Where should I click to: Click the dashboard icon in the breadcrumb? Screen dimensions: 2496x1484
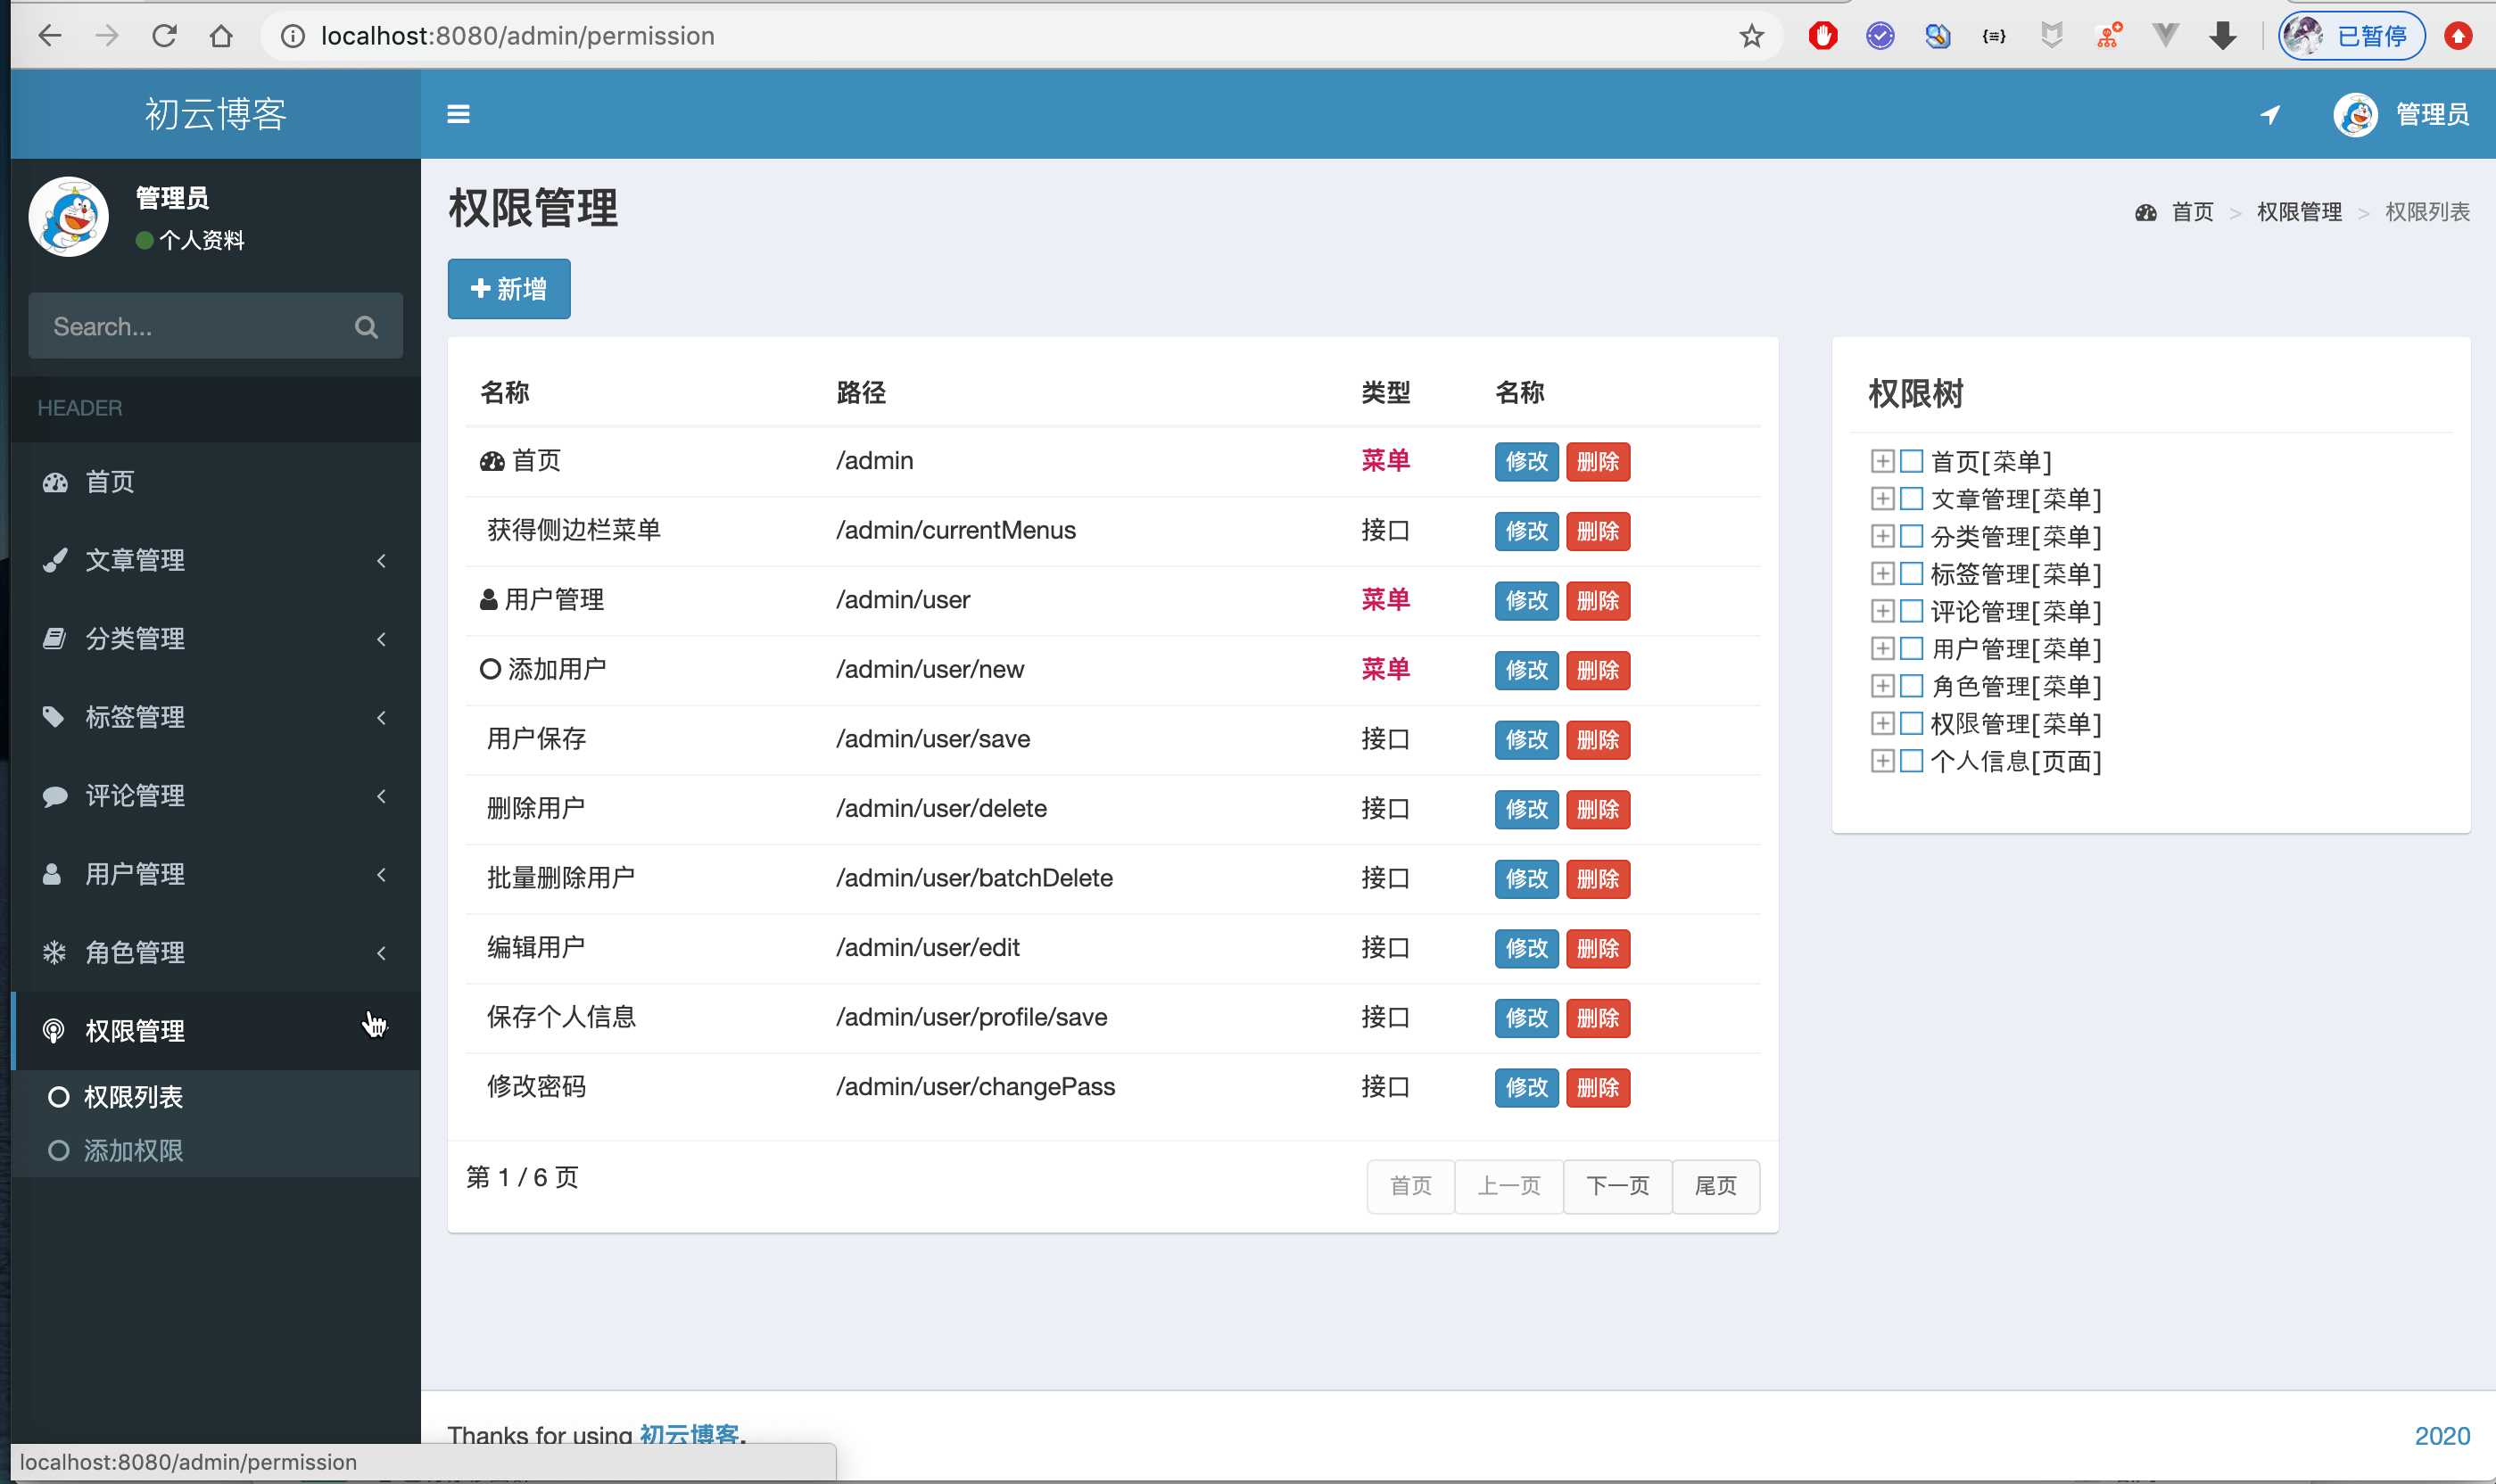coord(2145,213)
